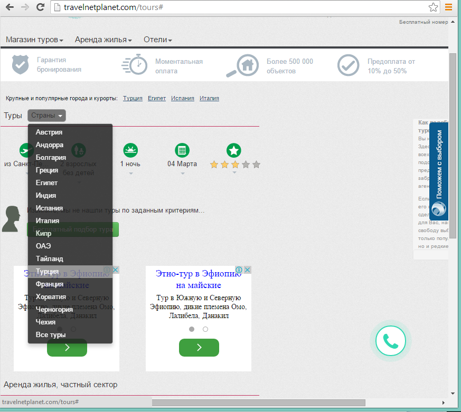Click the browser reload page icon

[x=40, y=7]
